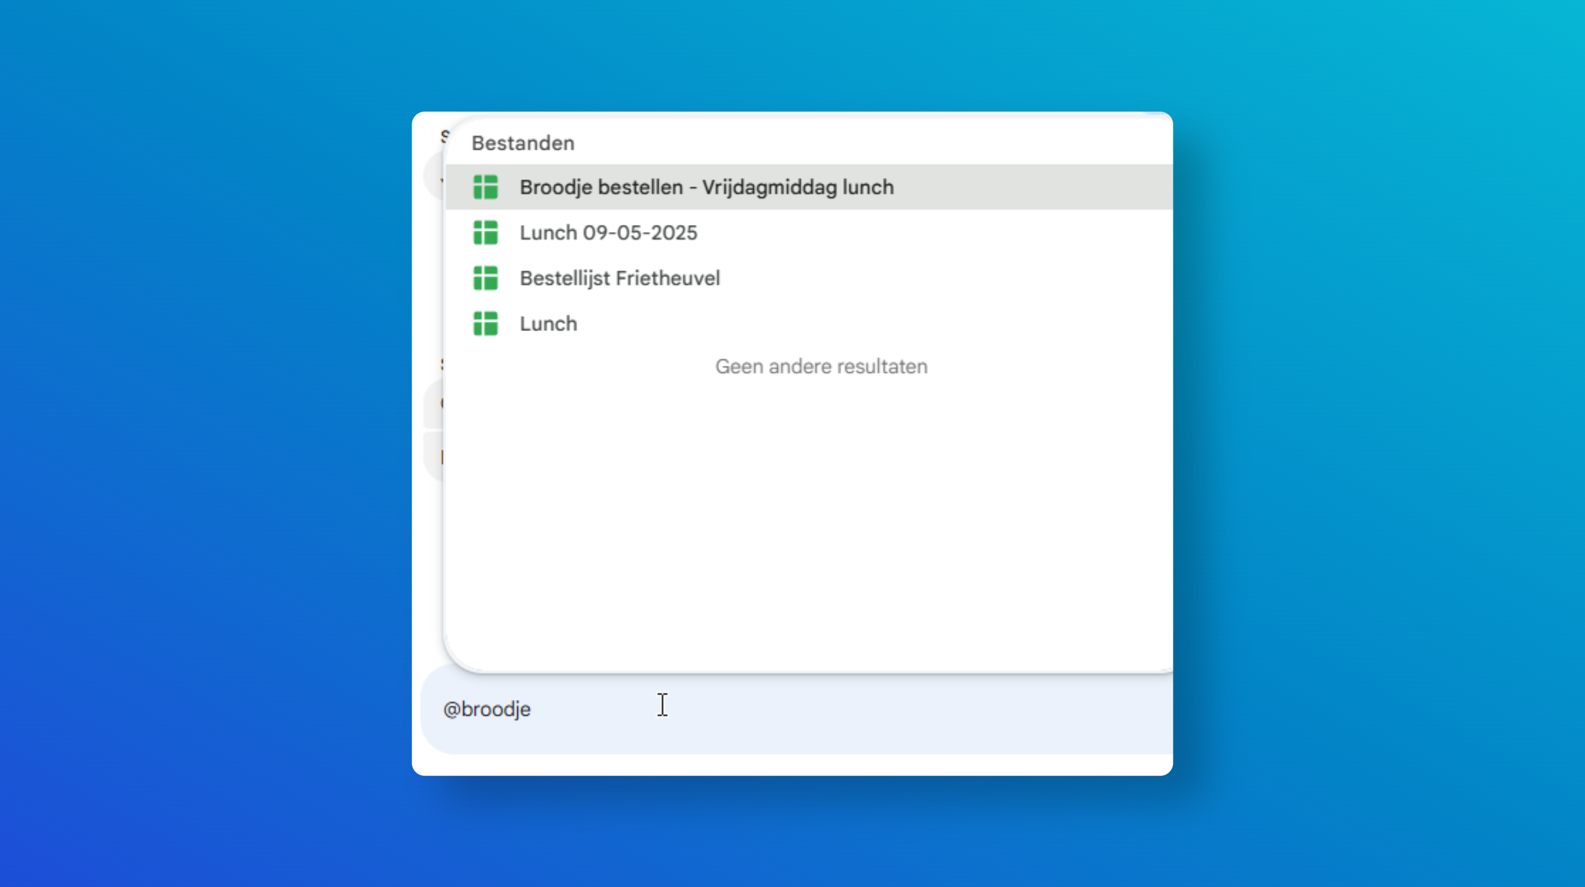Click Sheets icon next to Lunch 09-05-2025
Viewport: 1585px width, 887px height.
point(486,233)
